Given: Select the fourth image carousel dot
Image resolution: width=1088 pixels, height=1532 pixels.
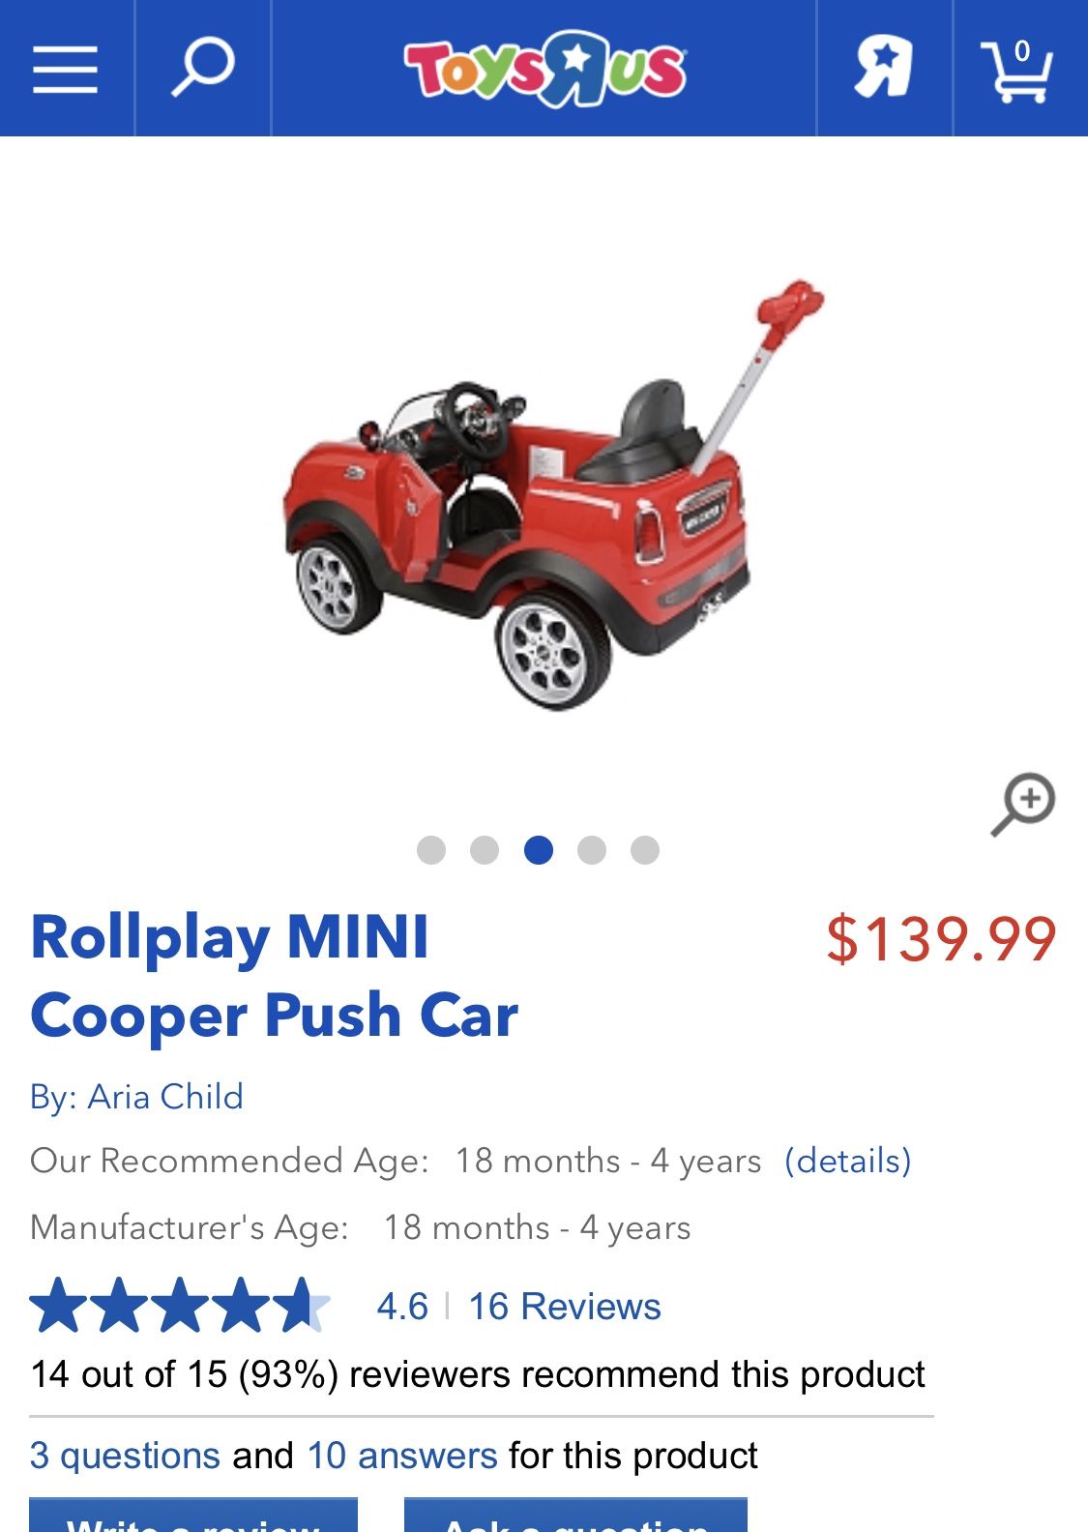Looking at the screenshot, I should [x=592, y=850].
